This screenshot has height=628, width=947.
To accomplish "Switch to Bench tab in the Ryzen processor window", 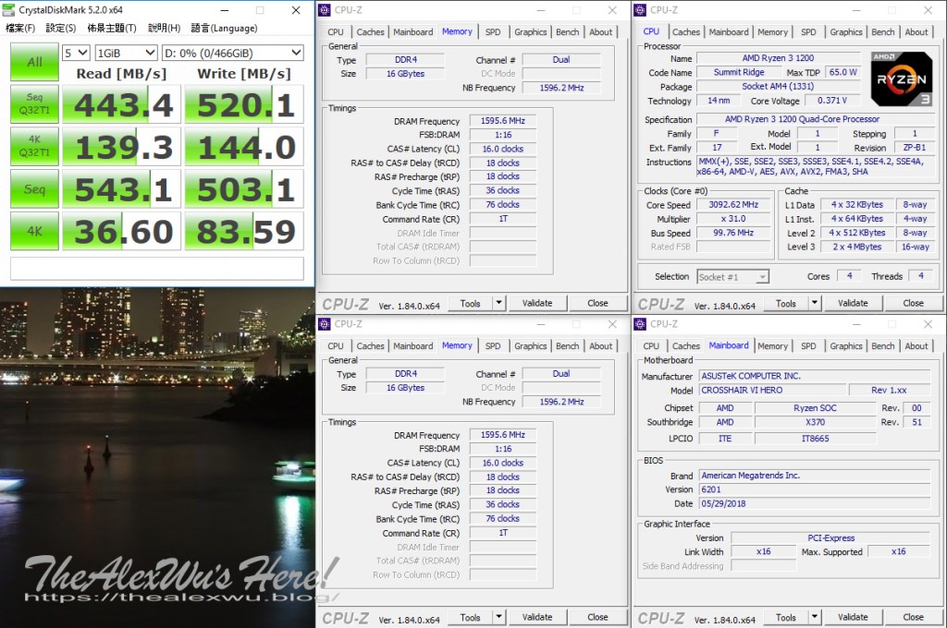I will (x=882, y=31).
